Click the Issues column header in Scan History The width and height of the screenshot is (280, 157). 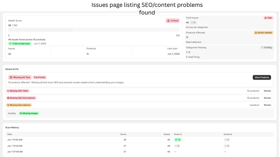167,134
